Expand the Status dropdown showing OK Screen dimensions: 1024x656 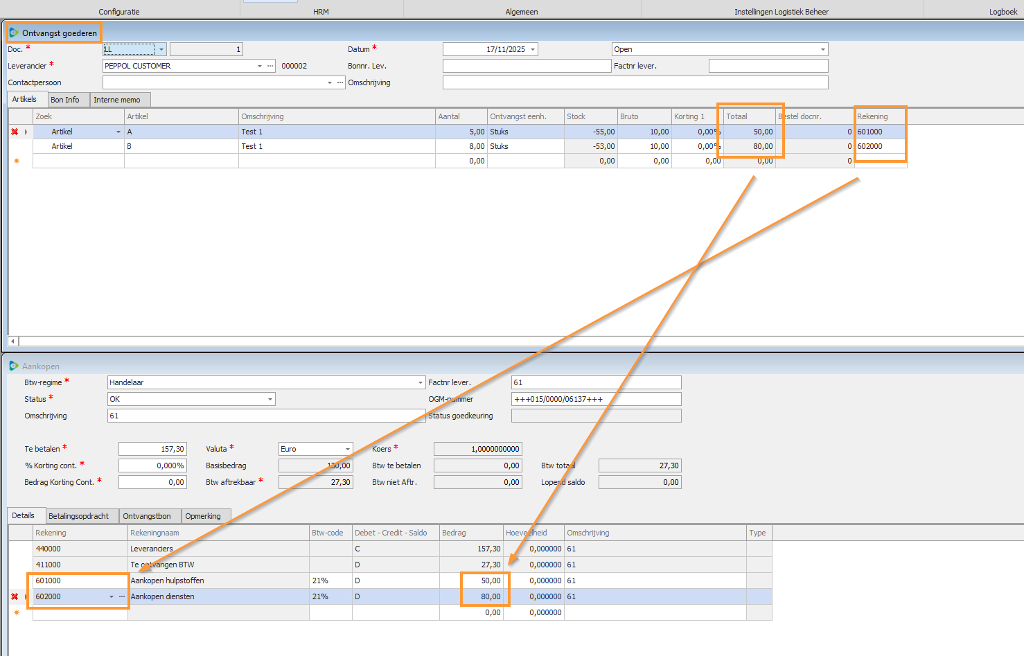270,399
